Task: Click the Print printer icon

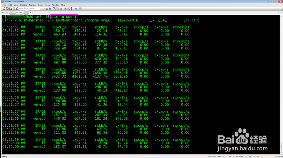Action: coord(61,9)
